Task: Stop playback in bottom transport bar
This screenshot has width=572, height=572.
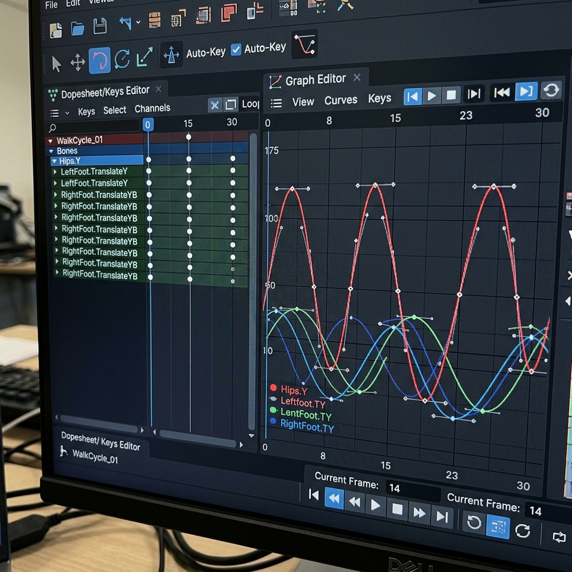Action: pos(397,509)
